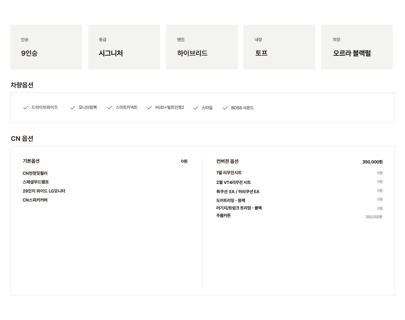Click the checkmark next to HUD+빌트인캠2
Viewport: 405px width, 320px height.
tap(149, 108)
